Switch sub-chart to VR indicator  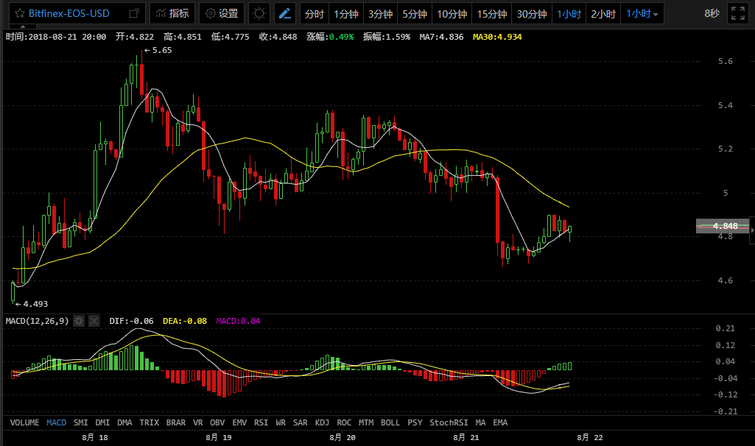[x=197, y=422]
